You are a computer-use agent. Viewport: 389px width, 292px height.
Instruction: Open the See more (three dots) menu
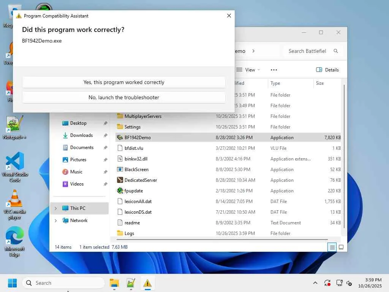(x=274, y=70)
